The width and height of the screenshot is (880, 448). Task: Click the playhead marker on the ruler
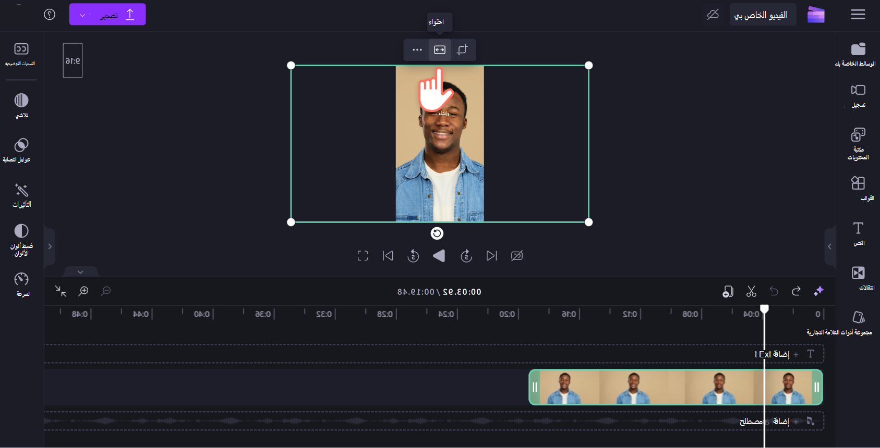764,309
